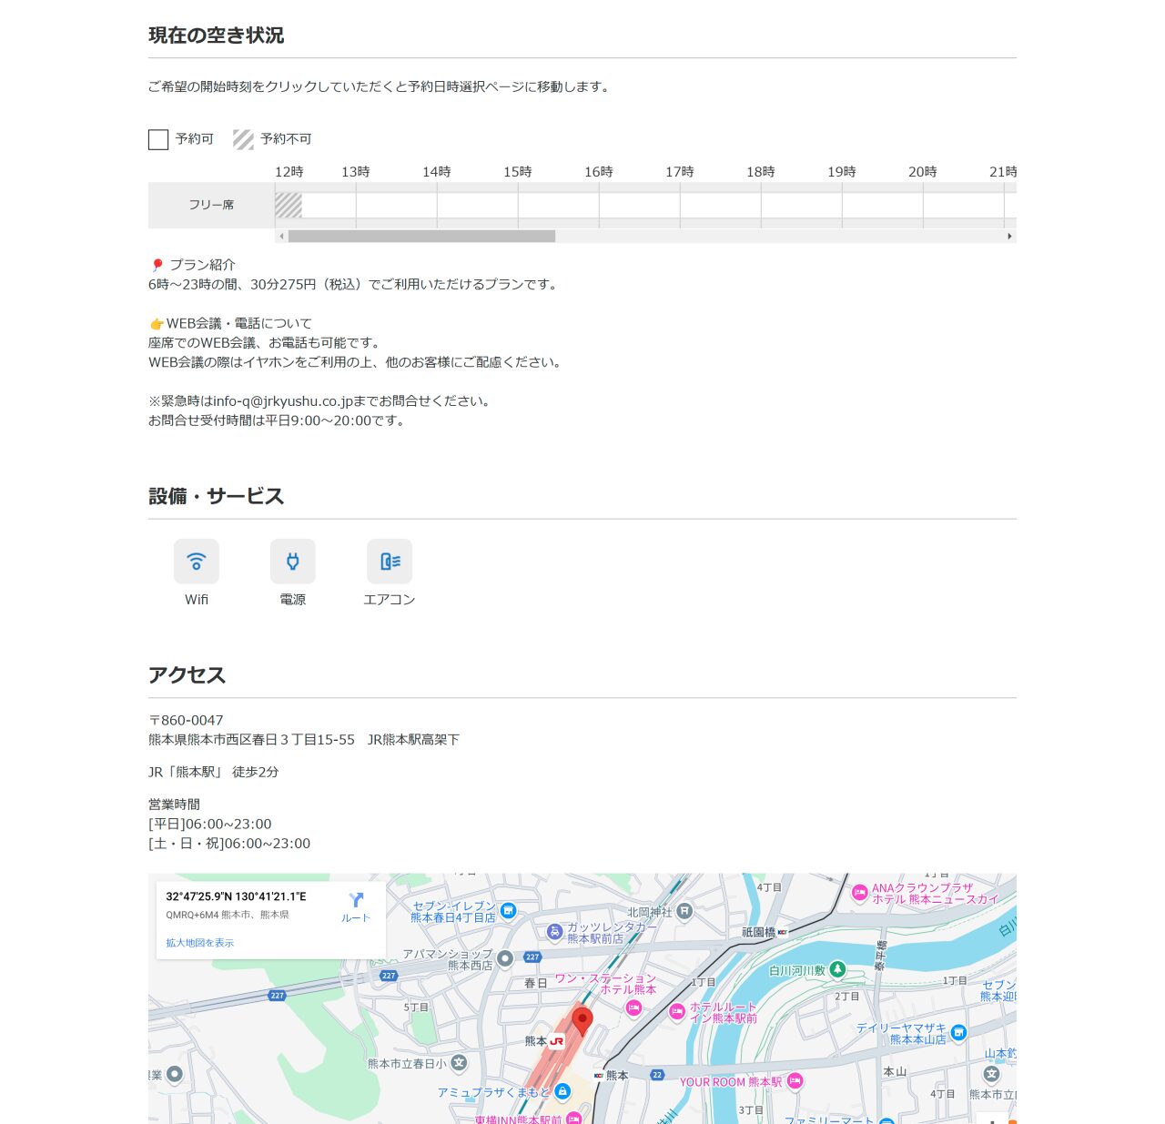Image resolution: width=1165 pixels, height=1124 pixels.
Task: Click the ワン・ステーションホテル熊本 marker
Action: coord(633,1008)
